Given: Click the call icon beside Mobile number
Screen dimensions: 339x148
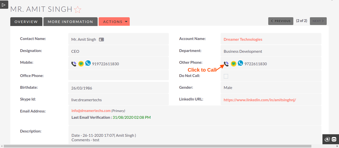Looking at the screenshot, I should (74, 64).
